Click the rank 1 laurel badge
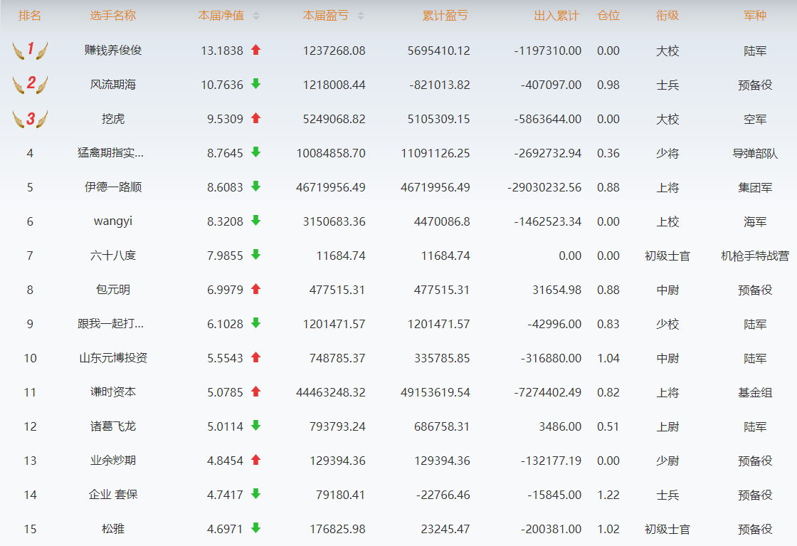797x546 pixels. pyautogui.click(x=30, y=50)
